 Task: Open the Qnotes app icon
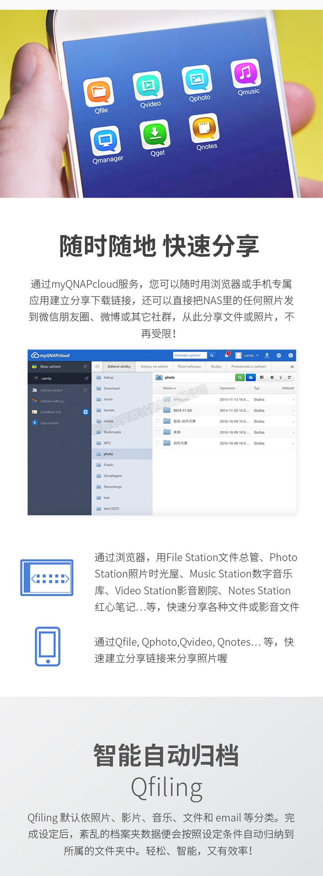[x=204, y=128]
